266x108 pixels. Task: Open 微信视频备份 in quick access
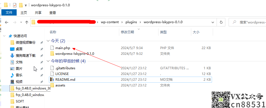[26, 42]
